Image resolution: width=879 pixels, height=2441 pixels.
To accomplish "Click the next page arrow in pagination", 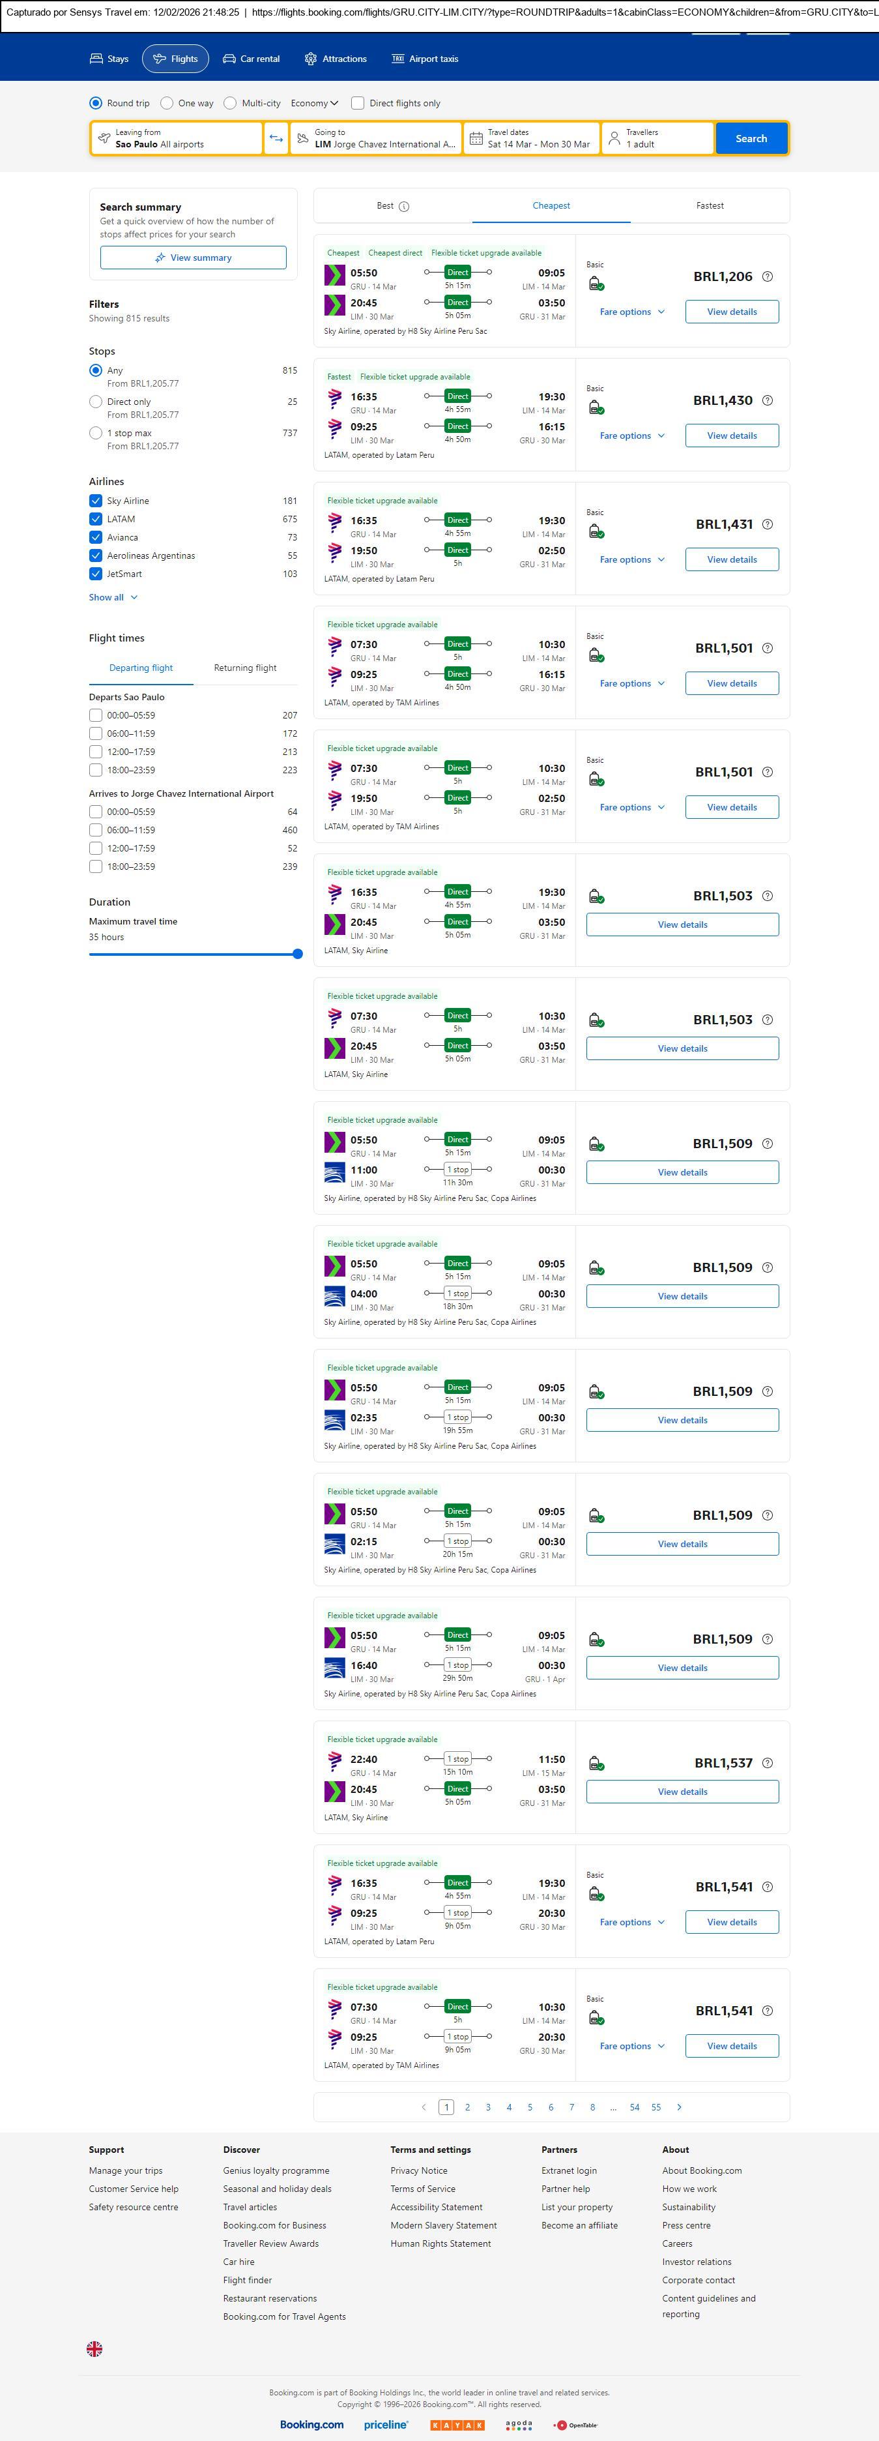I will tap(679, 2107).
